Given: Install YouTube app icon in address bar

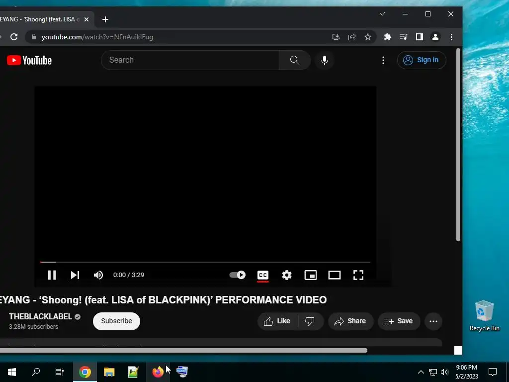Looking at the screenshot, I should [336, 37].
